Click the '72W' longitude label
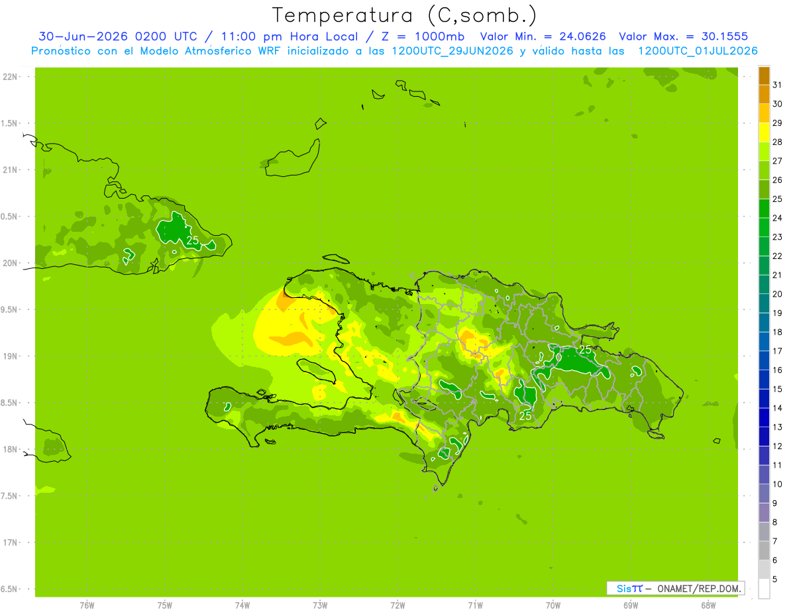 (x=397, y=605)
